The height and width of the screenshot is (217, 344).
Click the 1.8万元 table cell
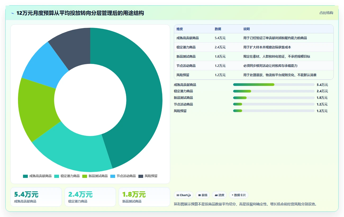point(220,57)
